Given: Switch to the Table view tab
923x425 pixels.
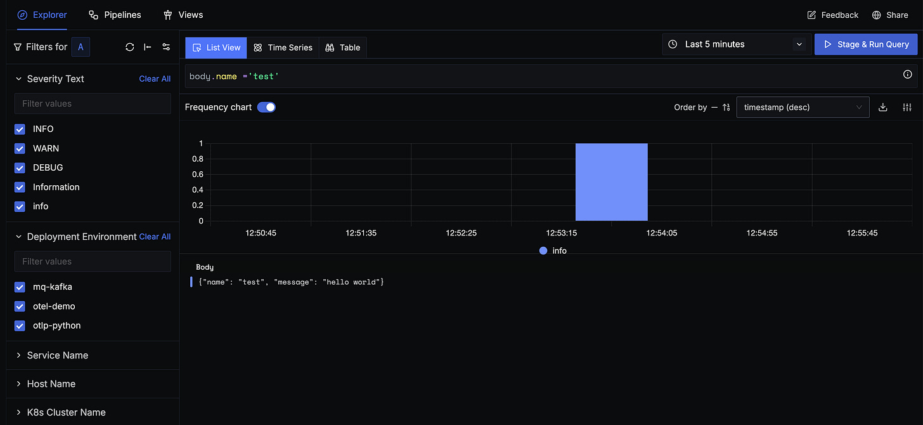Looking at the screenshot, I should 342,48.
